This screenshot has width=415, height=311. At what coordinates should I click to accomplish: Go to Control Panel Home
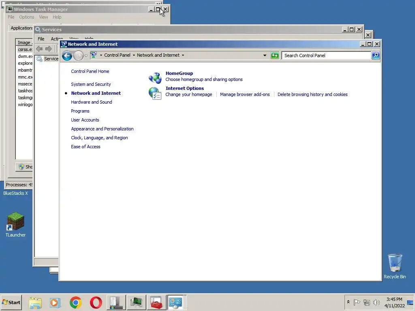click(x=90, y=71)
